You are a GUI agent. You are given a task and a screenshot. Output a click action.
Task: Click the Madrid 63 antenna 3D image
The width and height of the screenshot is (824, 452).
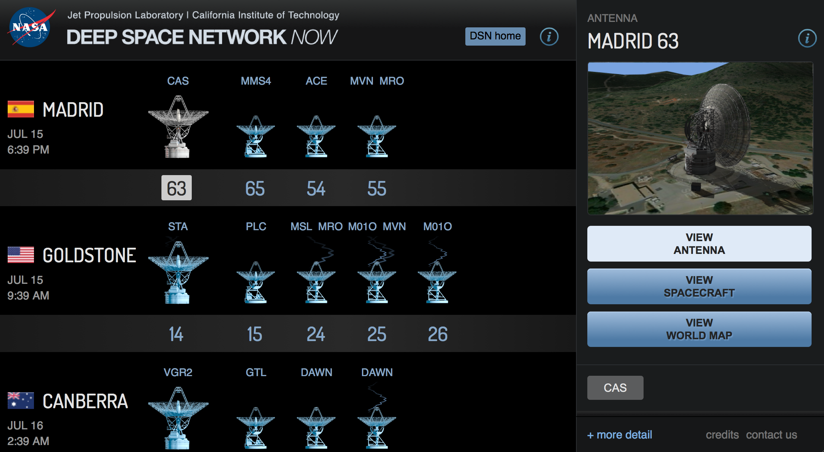700,138
